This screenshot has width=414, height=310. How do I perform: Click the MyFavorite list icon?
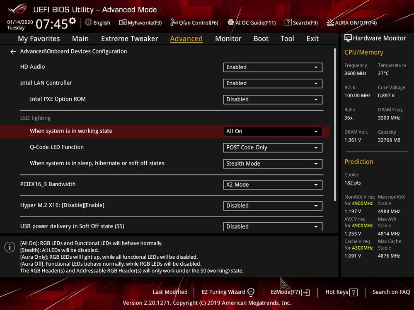click(123, 22)
